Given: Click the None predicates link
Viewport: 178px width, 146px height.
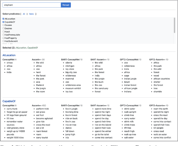Looking at the screenshot, I should 31,14.
